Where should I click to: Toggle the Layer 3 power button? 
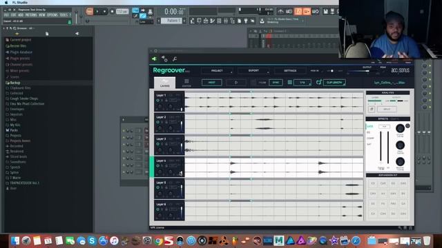pyautogui.click(x=158, y=144)
